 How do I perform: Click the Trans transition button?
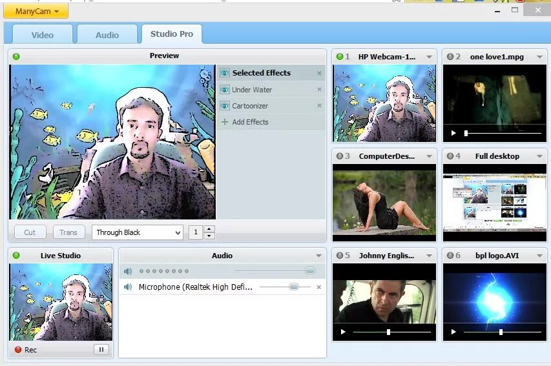tap(68, 232)
